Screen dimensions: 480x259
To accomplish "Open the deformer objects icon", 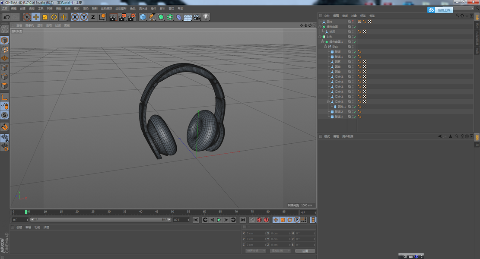I will (179, 17).
